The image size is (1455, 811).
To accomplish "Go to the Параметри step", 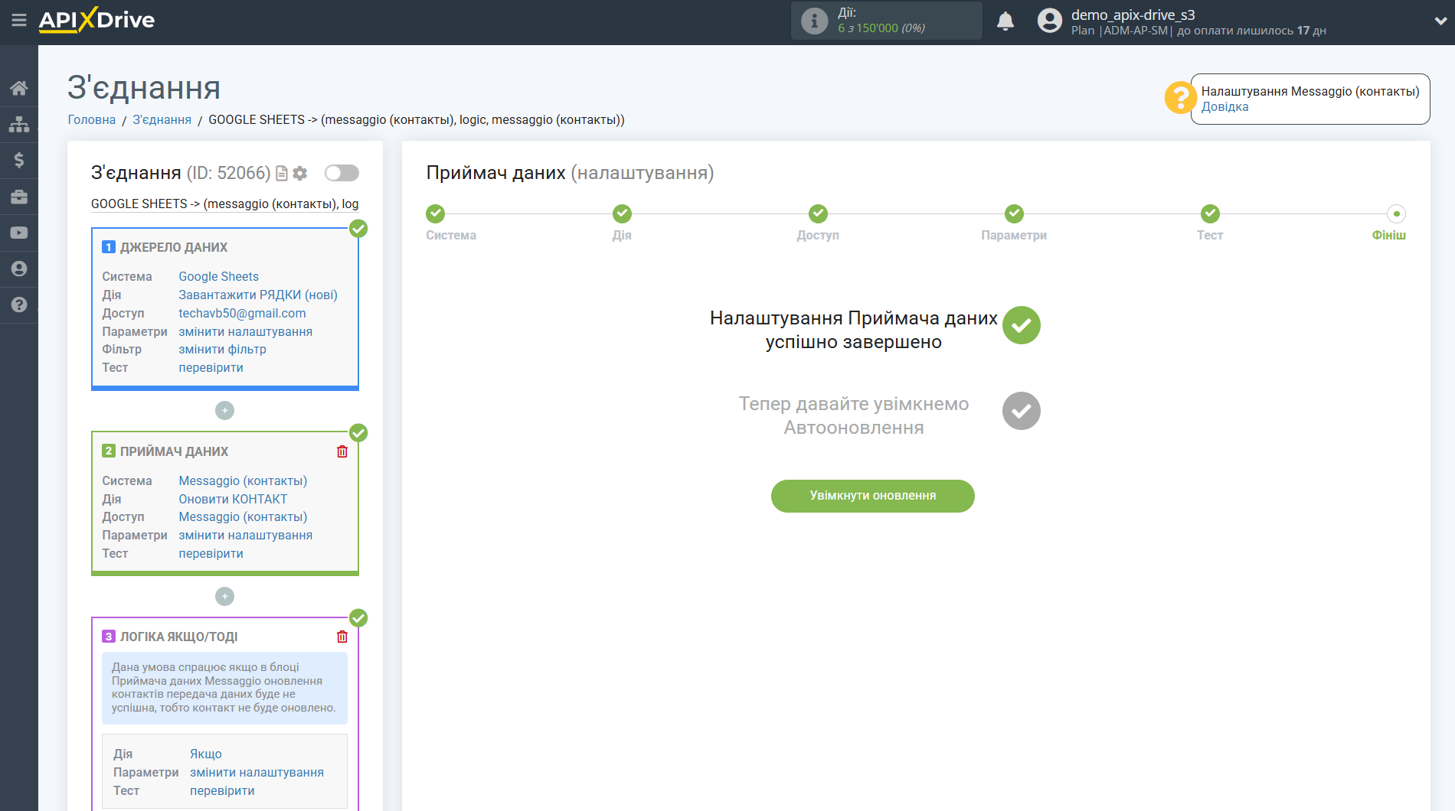I will pyautogui.click(x=1014, y=214).
